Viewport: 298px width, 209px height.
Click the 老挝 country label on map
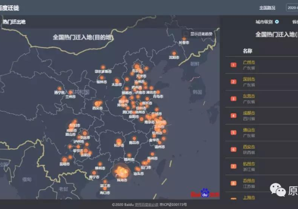click(63, 189)
